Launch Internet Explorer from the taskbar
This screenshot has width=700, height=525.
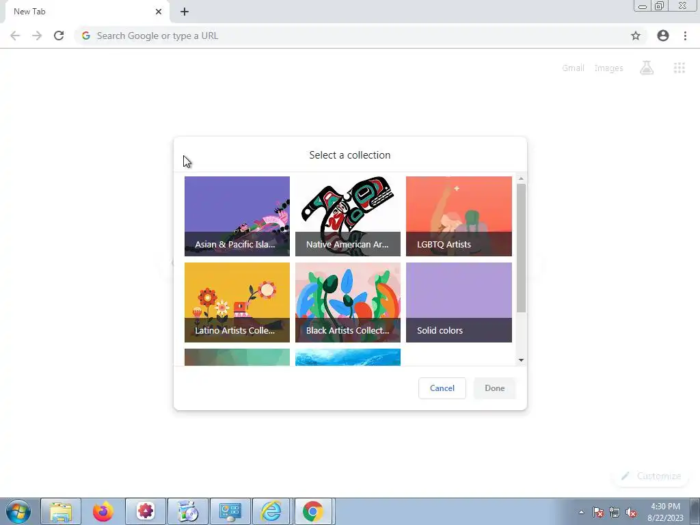272,511
